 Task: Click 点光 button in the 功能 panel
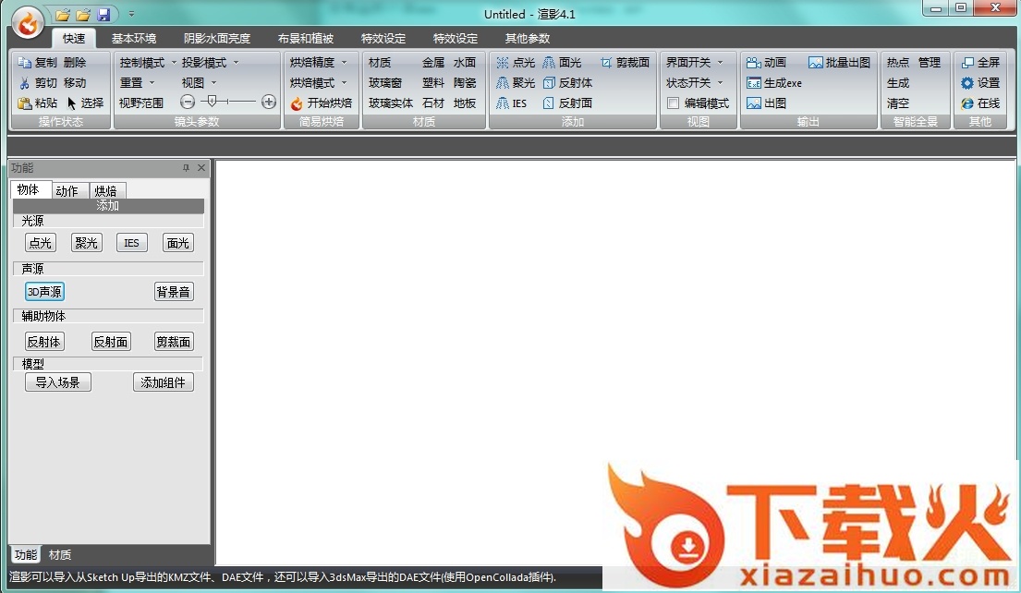[x=41, y=243]
